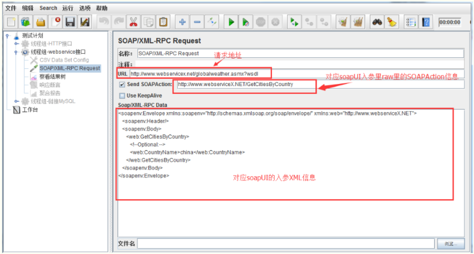Start test with no pauses icon
The image size is (474, 254).
[246, 22]
